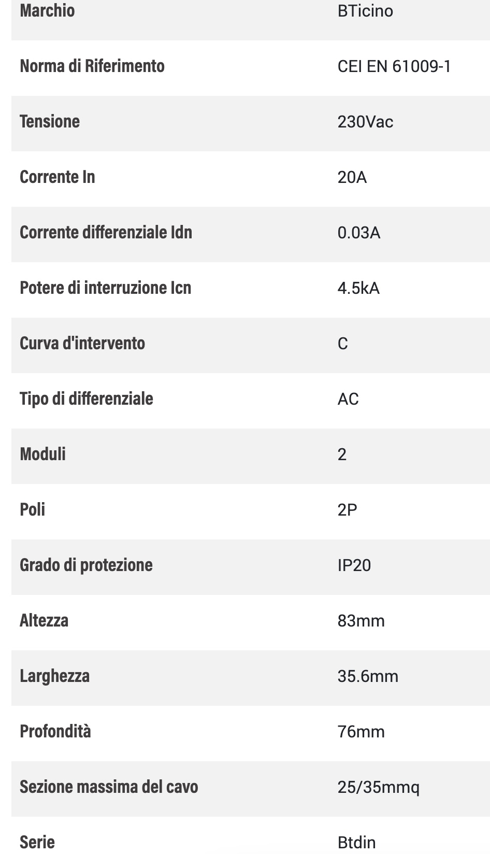Viewport: 490px width, 854px height.
Task: Select the Btdin series value
Action: pos(356,843)
